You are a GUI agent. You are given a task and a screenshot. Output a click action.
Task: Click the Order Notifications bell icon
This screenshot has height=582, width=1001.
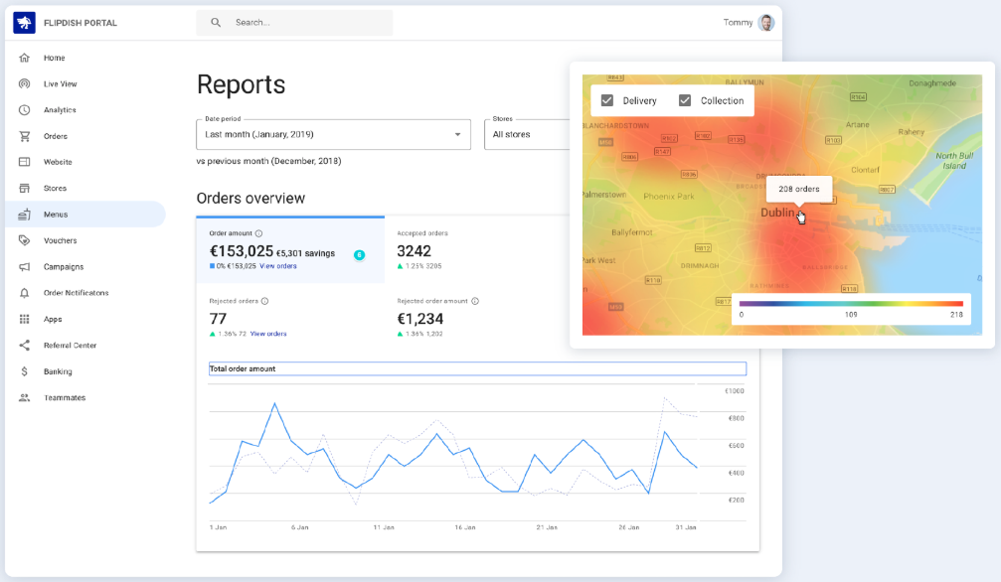tap(24, 293)
